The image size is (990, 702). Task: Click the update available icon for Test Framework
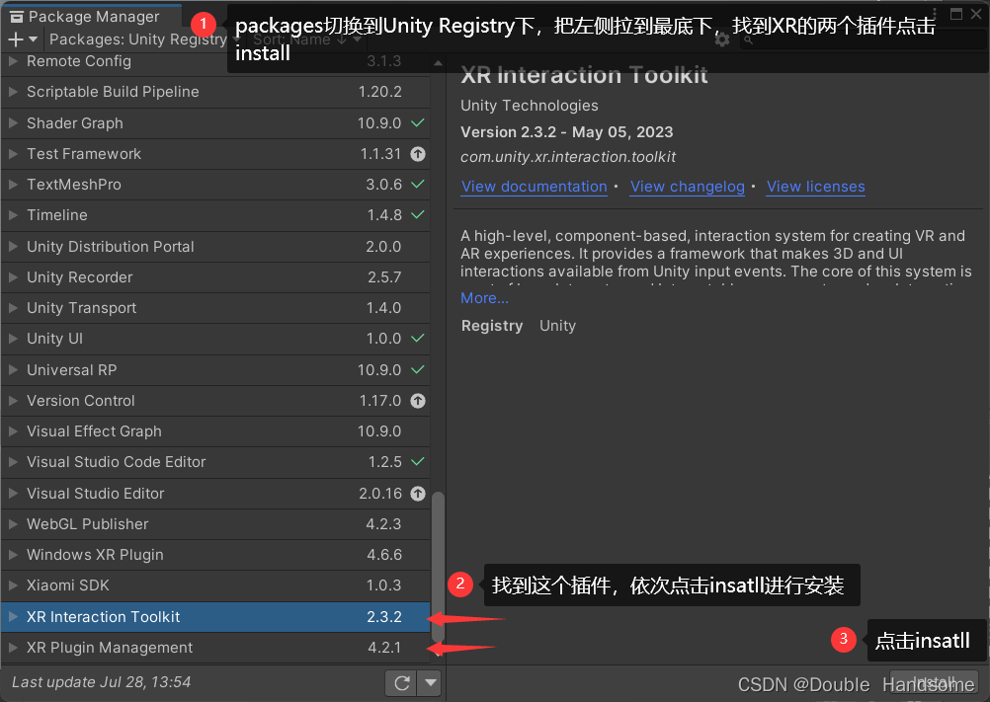click(418, 154)
